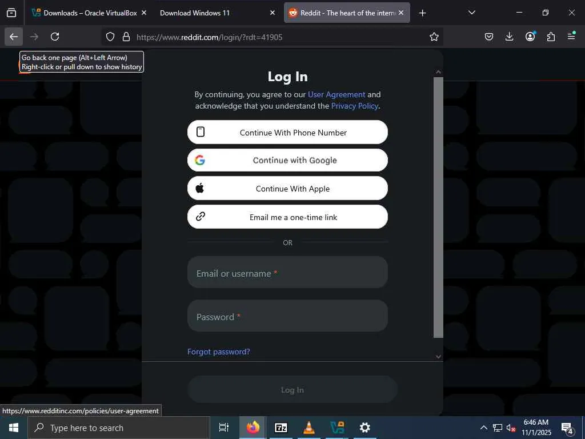
Task: Open the Firefox application menu
Action: point(571,36)
